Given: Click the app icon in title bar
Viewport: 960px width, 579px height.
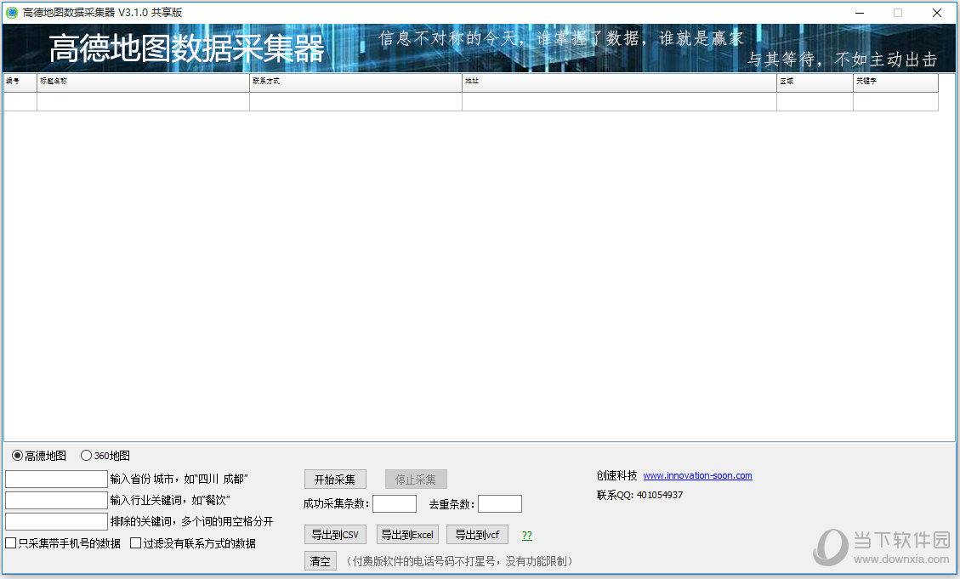Looking at the screenshot, I should point(12,12).
